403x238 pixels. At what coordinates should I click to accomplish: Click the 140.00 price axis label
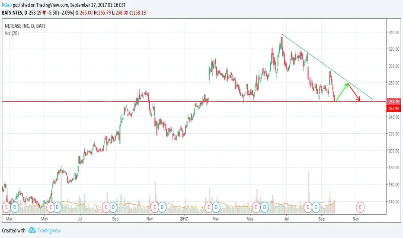coord(394,202)
